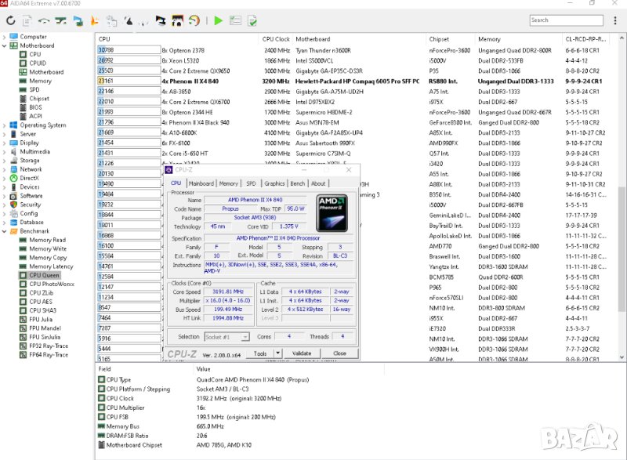627x460 pixels.
Task: Start the benchmark with the green play icon
Action: (219, 20)
